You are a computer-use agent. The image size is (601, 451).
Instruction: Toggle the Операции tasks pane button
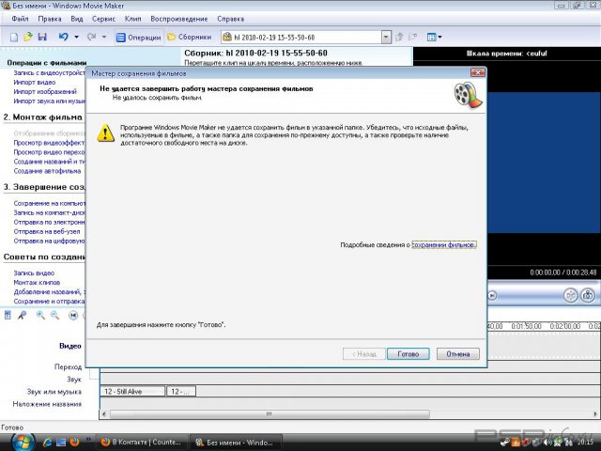click(139, 37)
